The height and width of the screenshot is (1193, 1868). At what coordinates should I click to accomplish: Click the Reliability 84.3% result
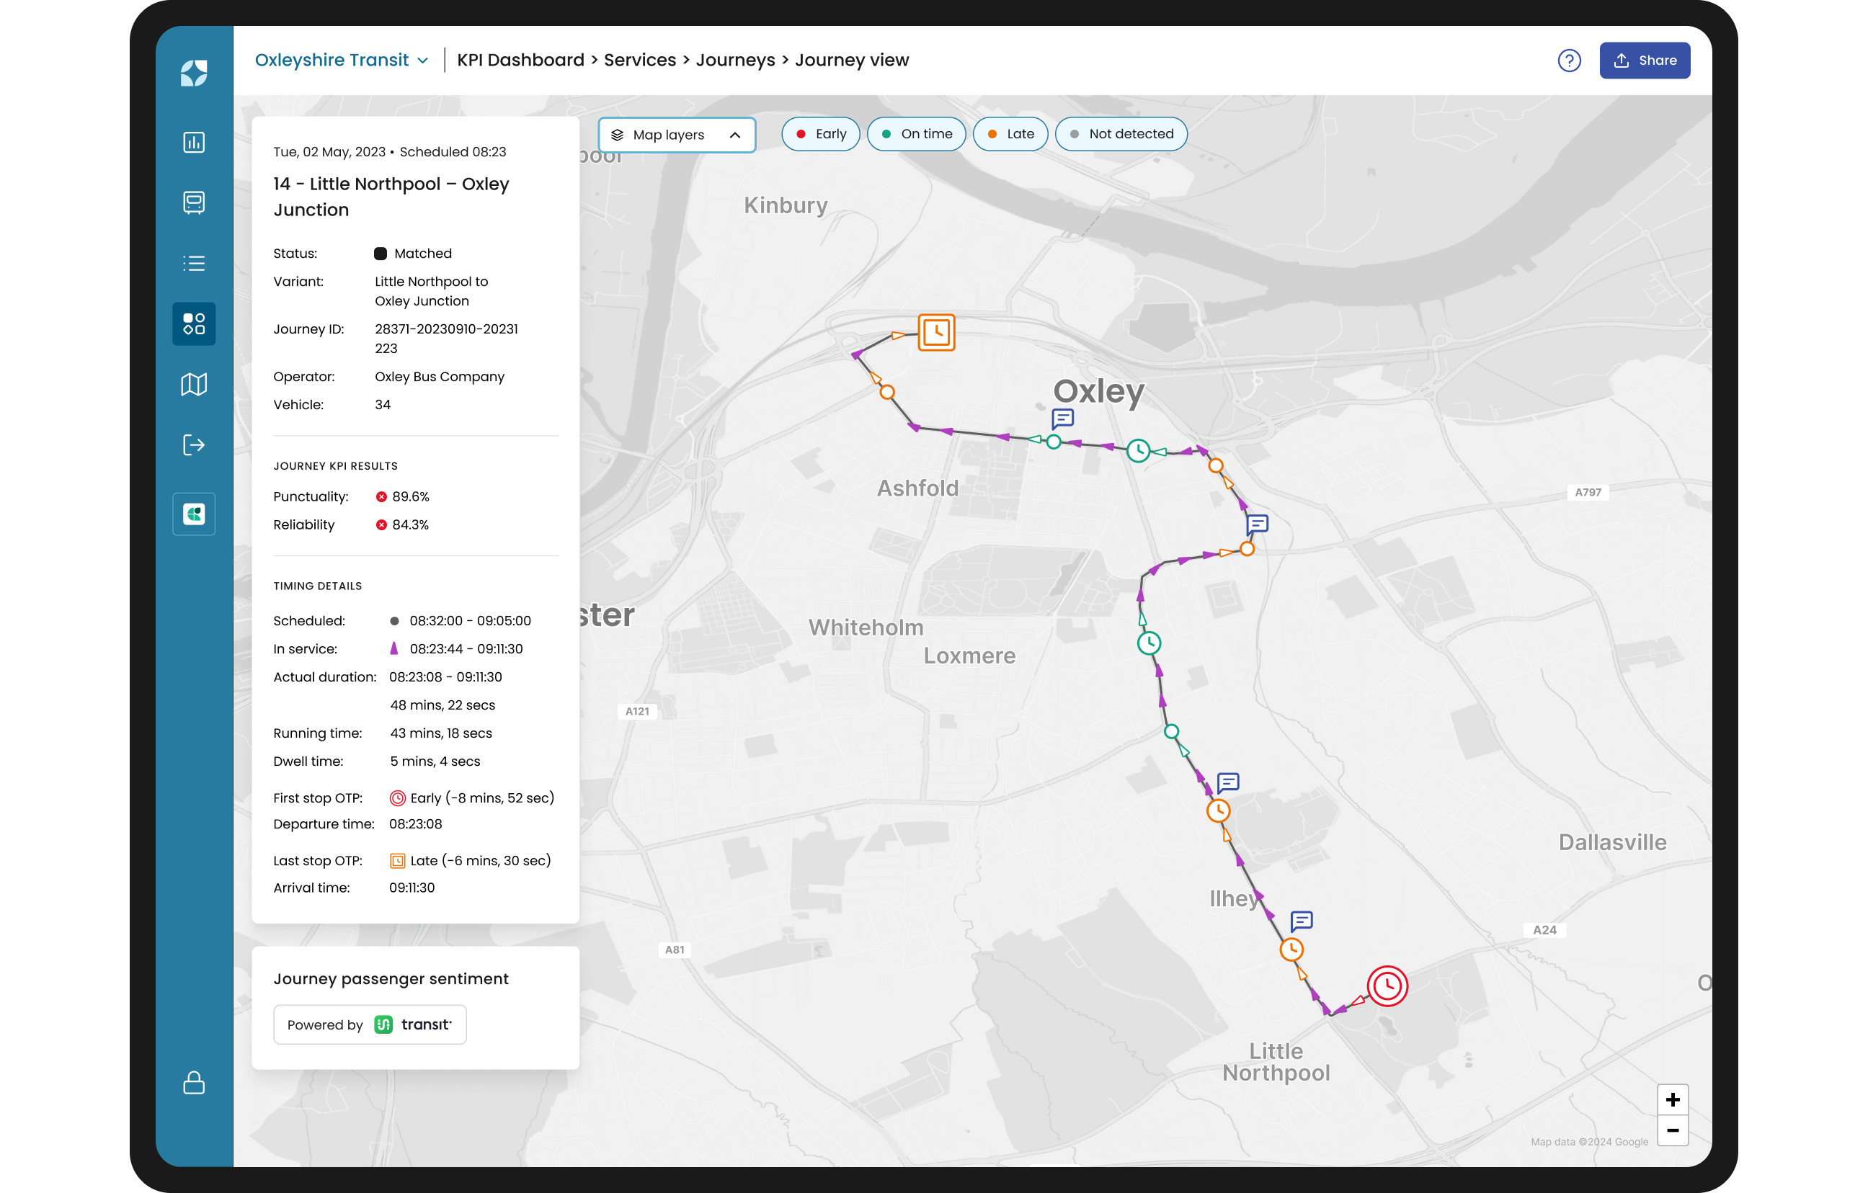pos(403,524)
